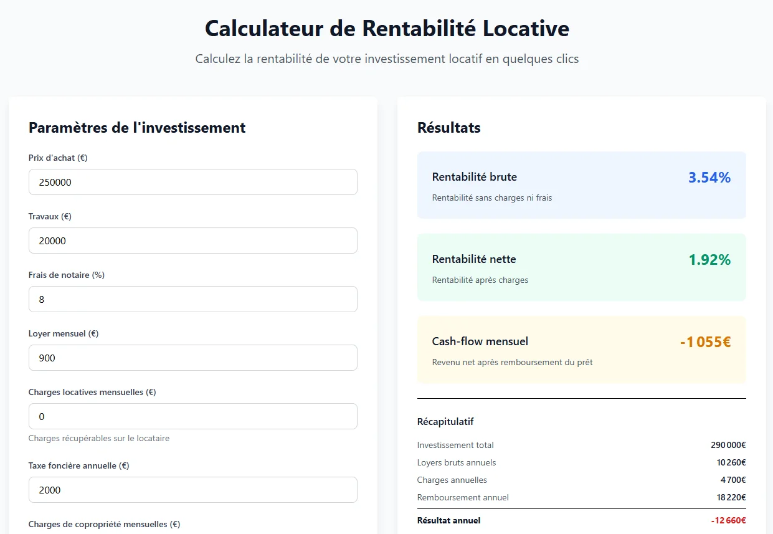Screen dimensions: 773x534
Task: Click the -1 055€ cash-flow figure
Action: [x=707, y=341]
